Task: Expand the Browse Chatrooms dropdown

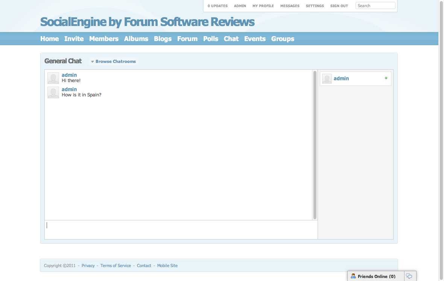Action: (x=113, y=61)
